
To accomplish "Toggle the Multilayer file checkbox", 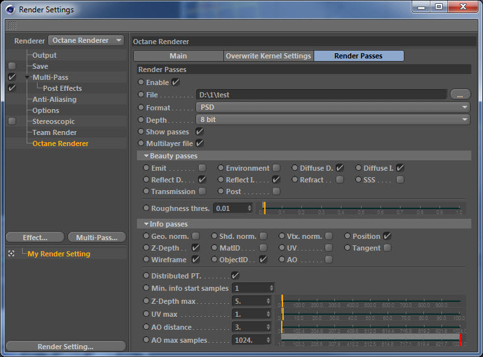I will [x=199, y=143].
